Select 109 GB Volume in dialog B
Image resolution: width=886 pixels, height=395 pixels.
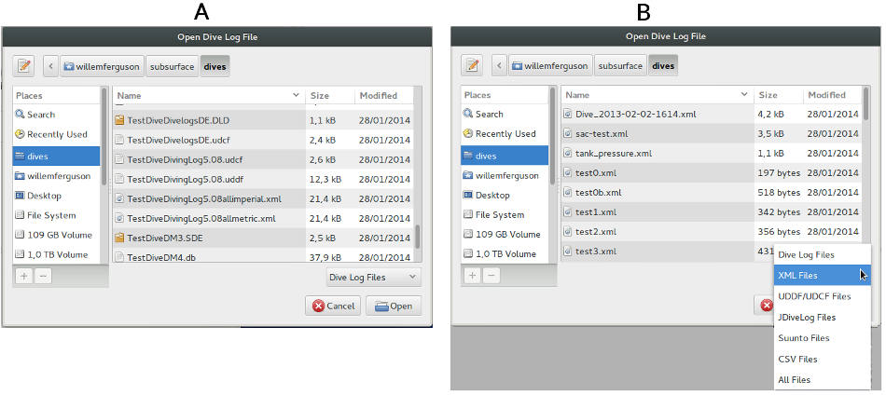[x=505, y=234]
